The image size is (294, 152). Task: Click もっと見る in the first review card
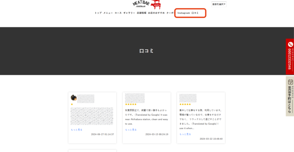[77, 130]
